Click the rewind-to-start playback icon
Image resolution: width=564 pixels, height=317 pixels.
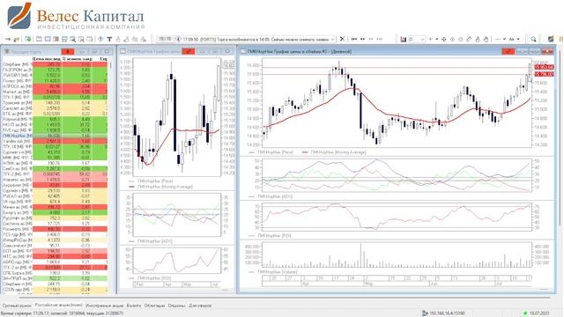pyautogui.click(x=354, y=39)
